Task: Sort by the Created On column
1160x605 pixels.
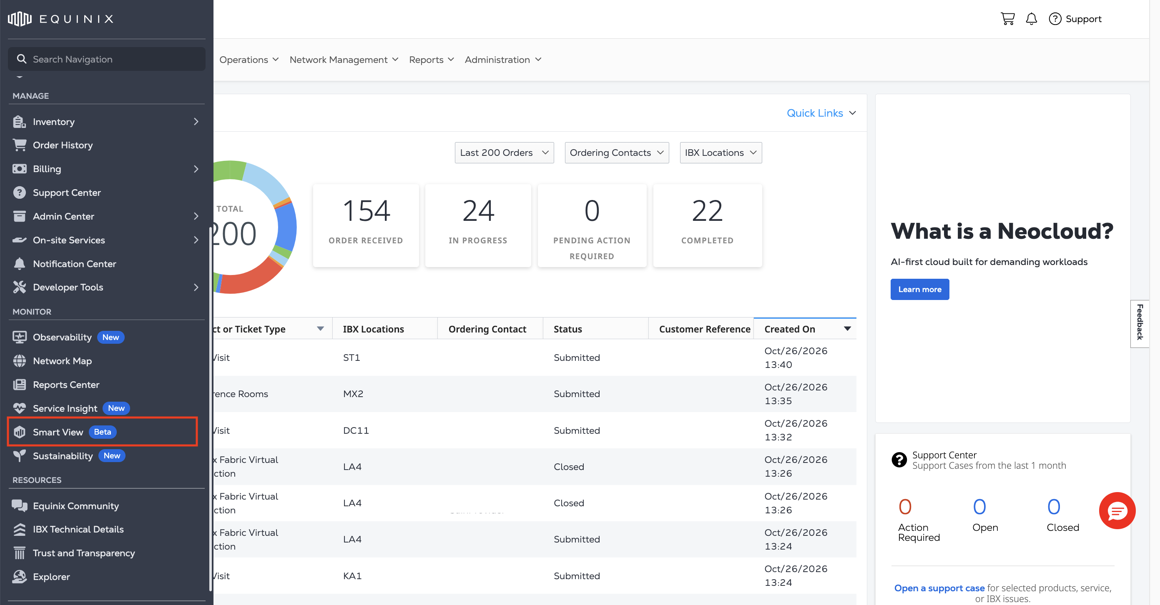Action: click(805, 329)
